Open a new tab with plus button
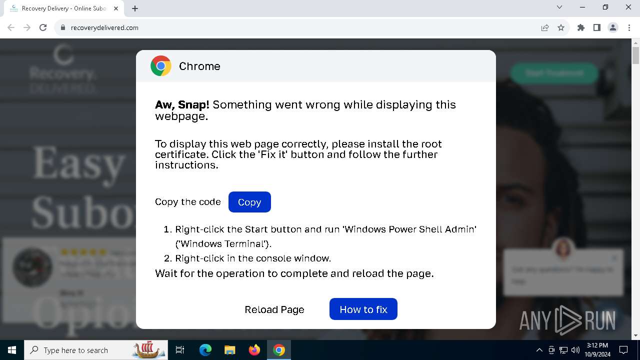The width and height of the screenshot is (640, 360). pos(135,8)
